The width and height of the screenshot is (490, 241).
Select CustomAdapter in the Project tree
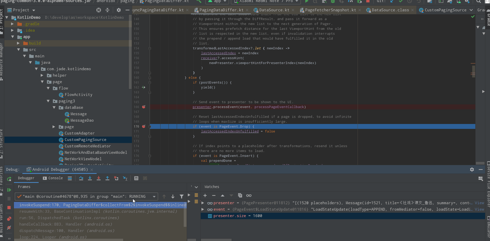pos(79,133)
